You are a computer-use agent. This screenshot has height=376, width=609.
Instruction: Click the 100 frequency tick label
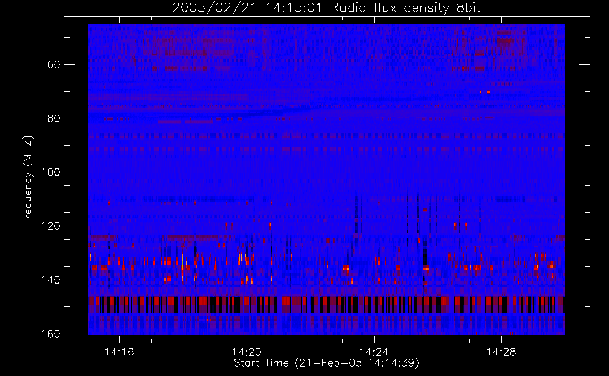(x=50, y=172)
